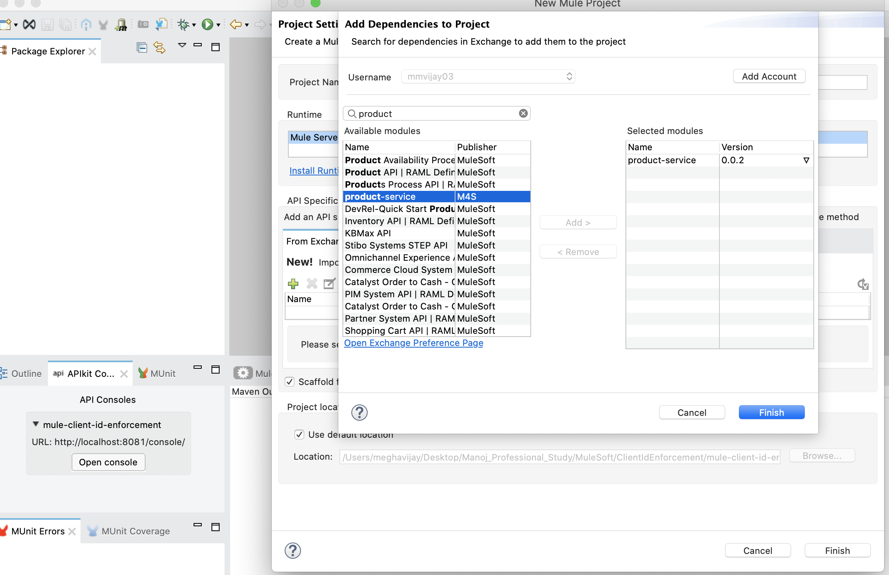The width and height of the screenshot is (889, 575).
Task: Open Package Explorer view menu triangle
Action: (x=182, y=45)
